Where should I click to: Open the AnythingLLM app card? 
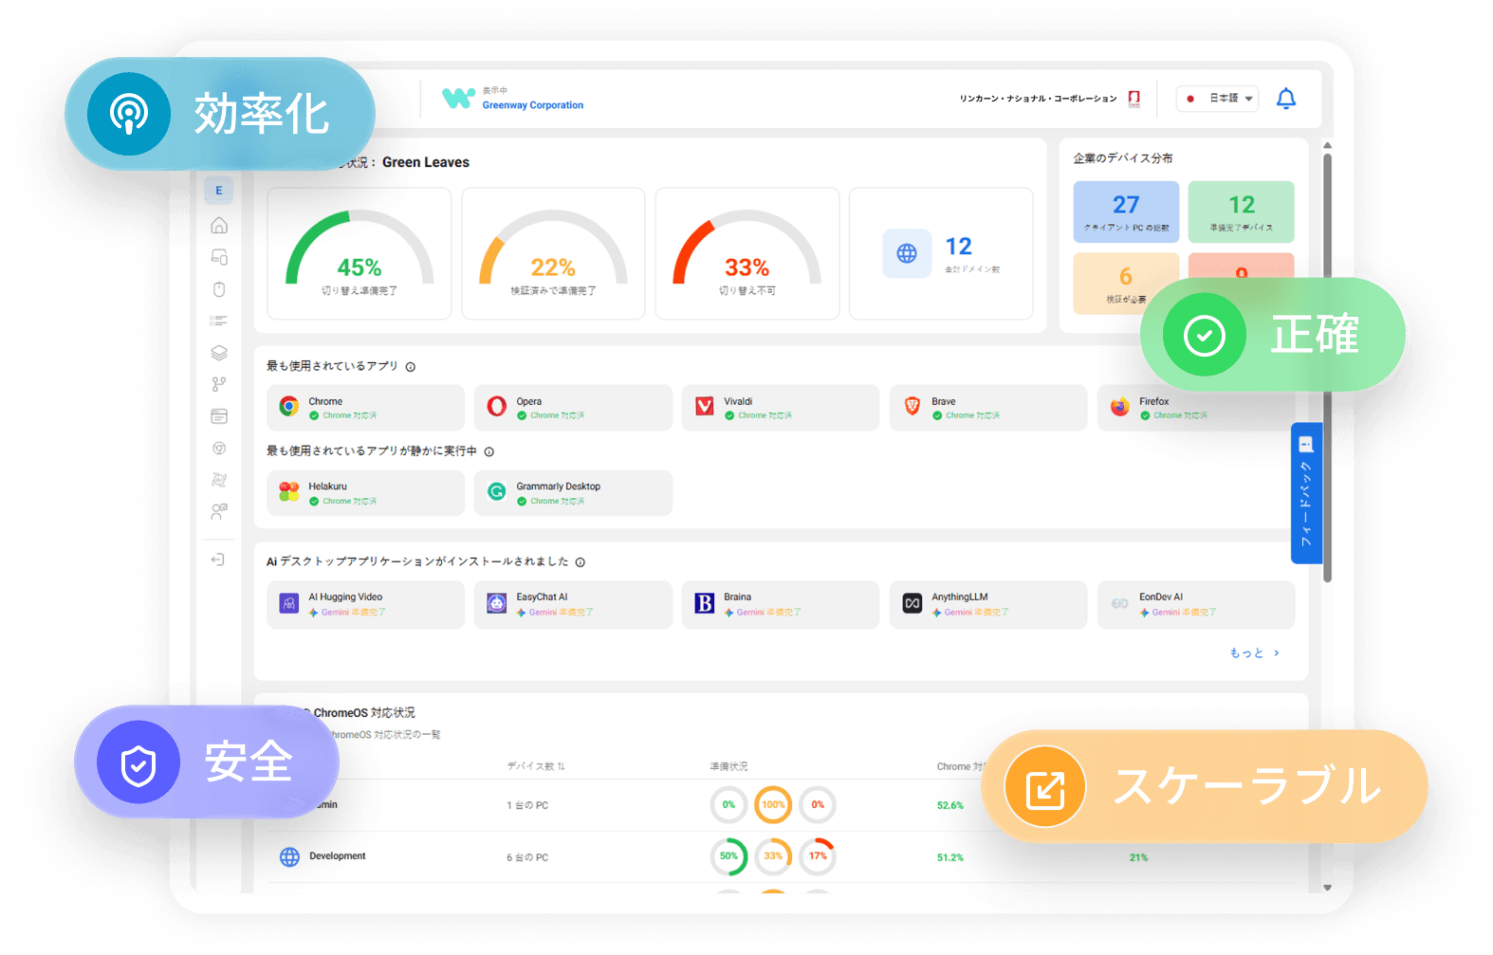(988, 604)
